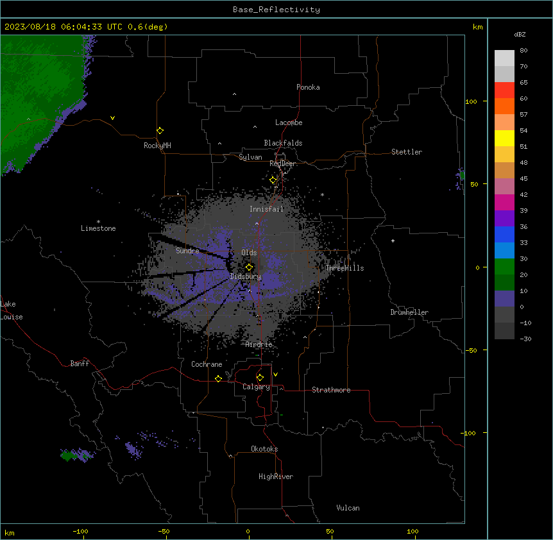Click the Cochrane town label
Image resolution: width=553 pixels, height=540 pixels.
[x=207, y=364]
